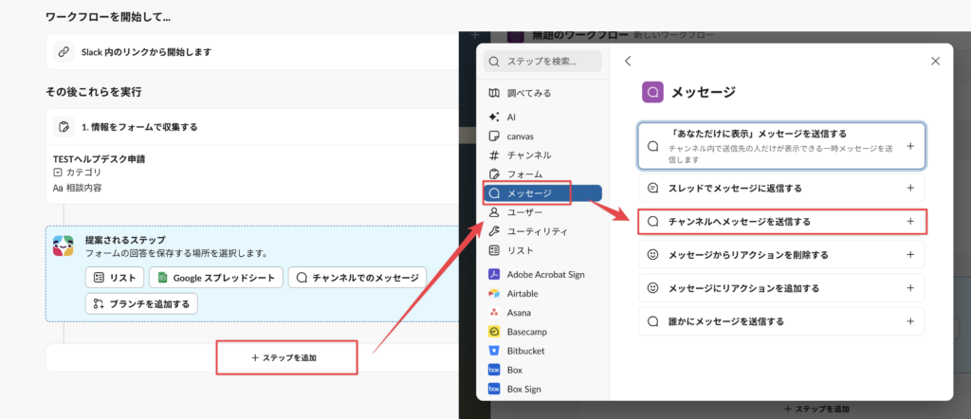
Task: Open the canvas category
Action: click(520, 136)
